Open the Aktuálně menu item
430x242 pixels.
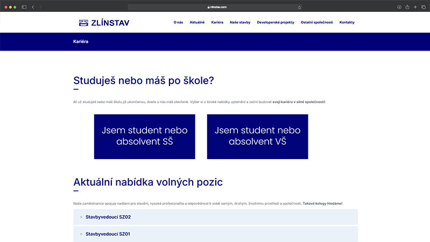coord(197,23)
